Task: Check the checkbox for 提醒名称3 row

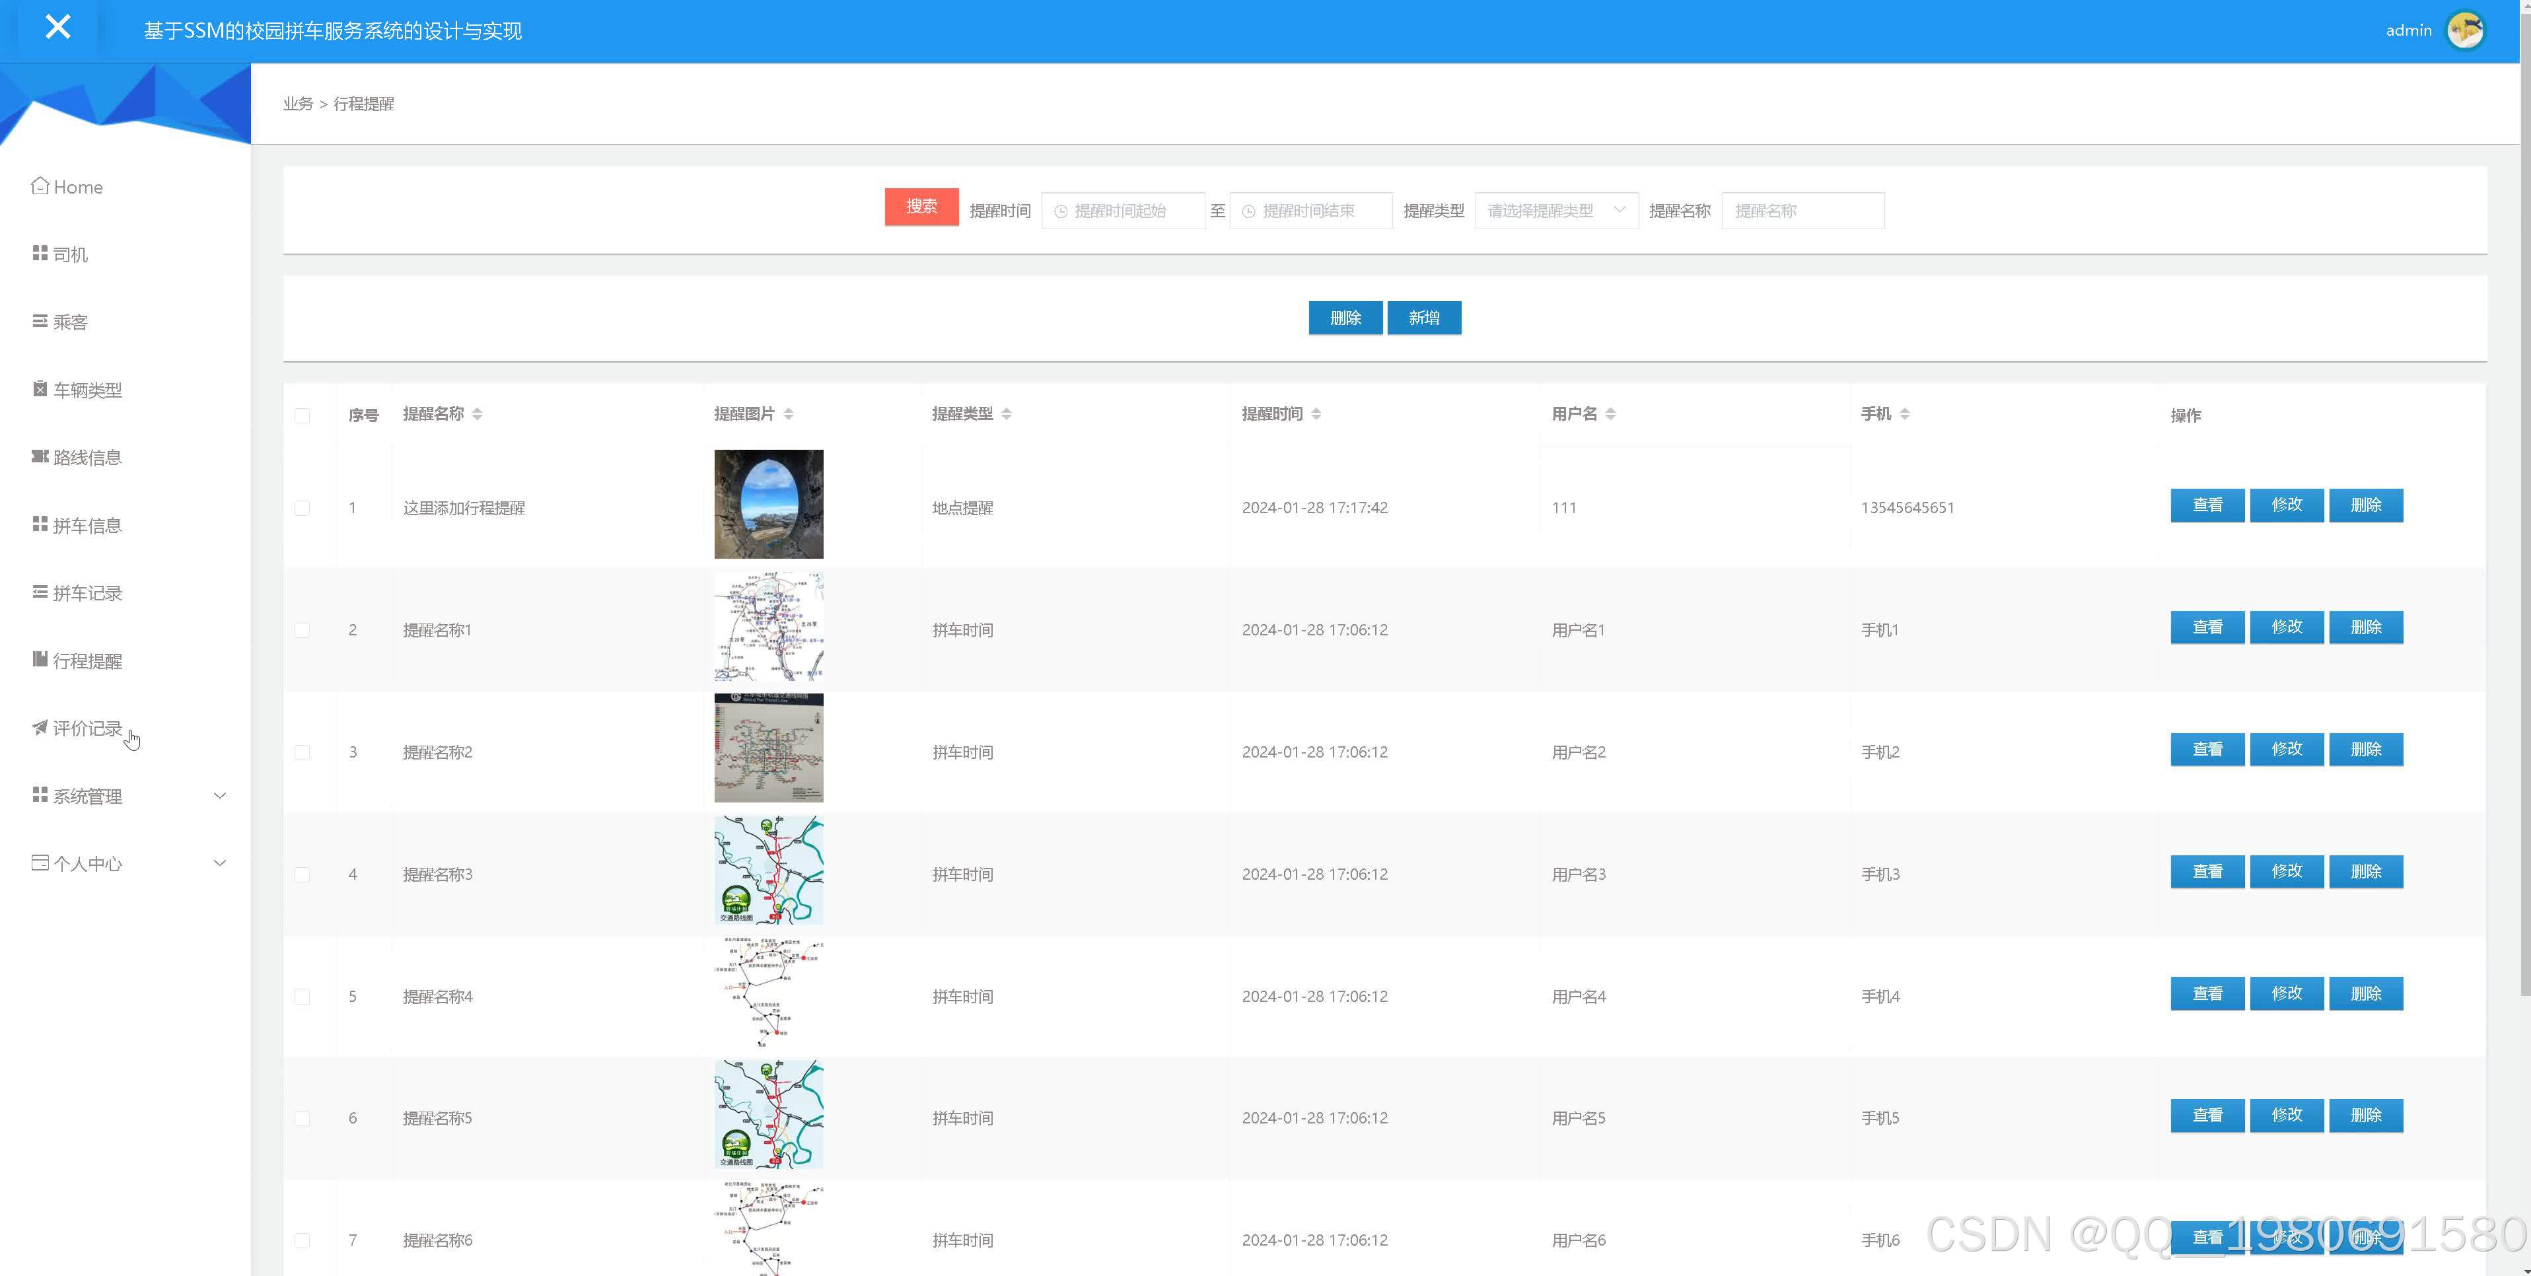Action: [303, 874]
